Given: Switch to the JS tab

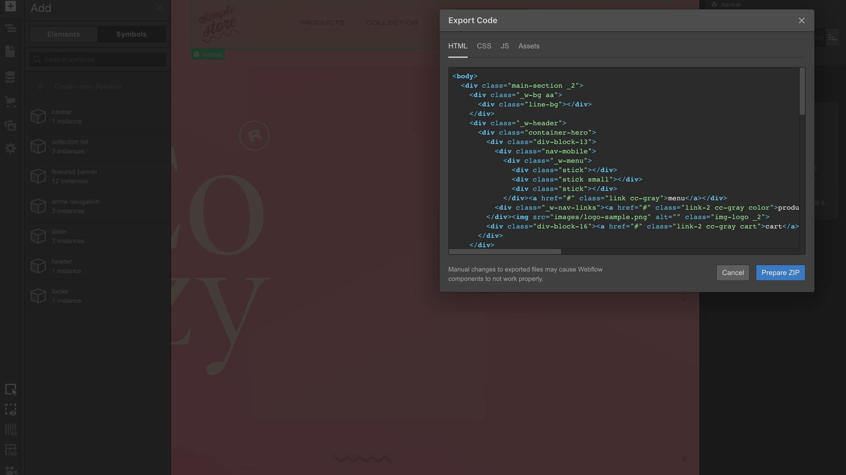Looking at the screenshot, I should point(504,46).
